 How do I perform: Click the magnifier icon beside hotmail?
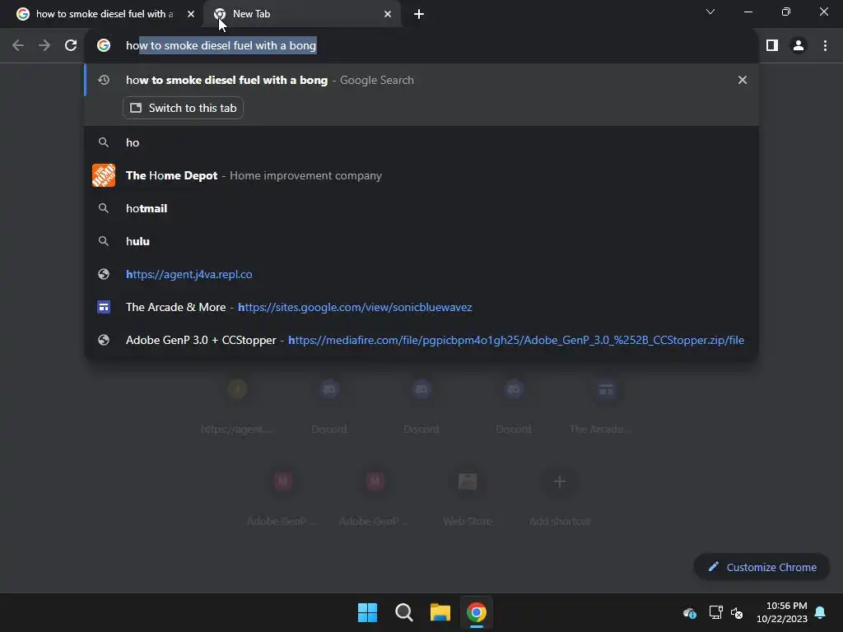click(x=104, y=208)
